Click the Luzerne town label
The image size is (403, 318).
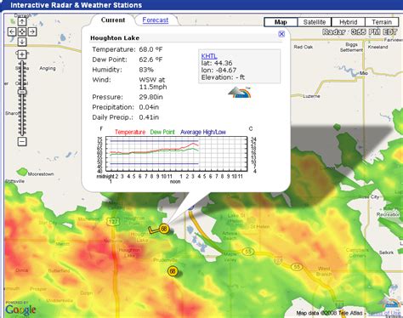coord(311,96)
